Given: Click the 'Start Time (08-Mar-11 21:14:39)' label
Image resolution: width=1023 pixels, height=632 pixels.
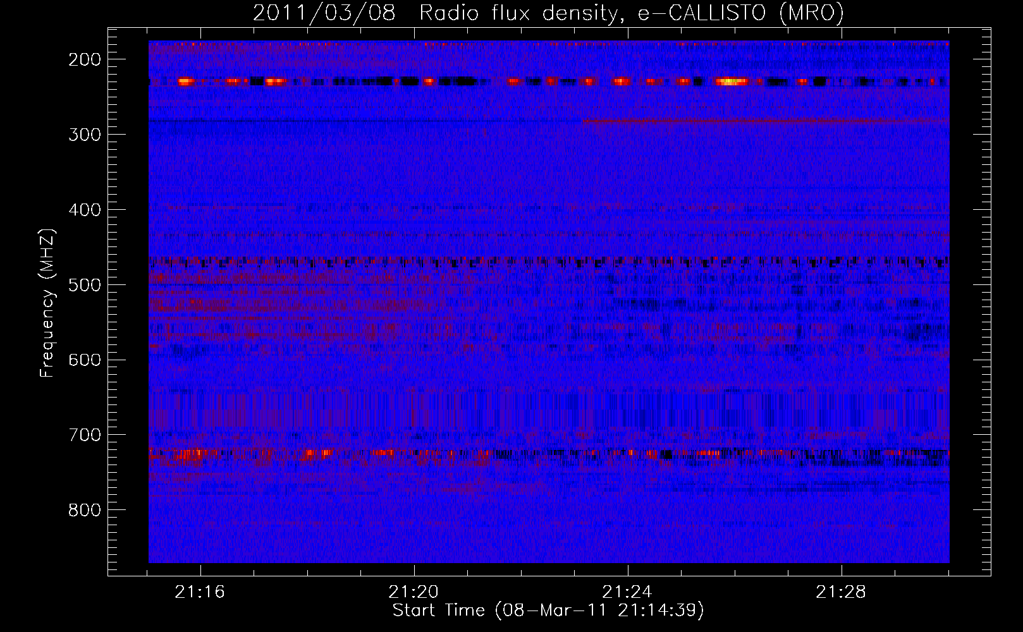Looking at the screenshot, I should (x=548, y=611).
